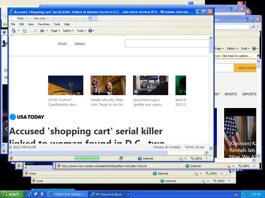Screen dimensions: 265x198
Task: Click the Internet Explorer quick launch icon
Action: click(x=30, y=194)
